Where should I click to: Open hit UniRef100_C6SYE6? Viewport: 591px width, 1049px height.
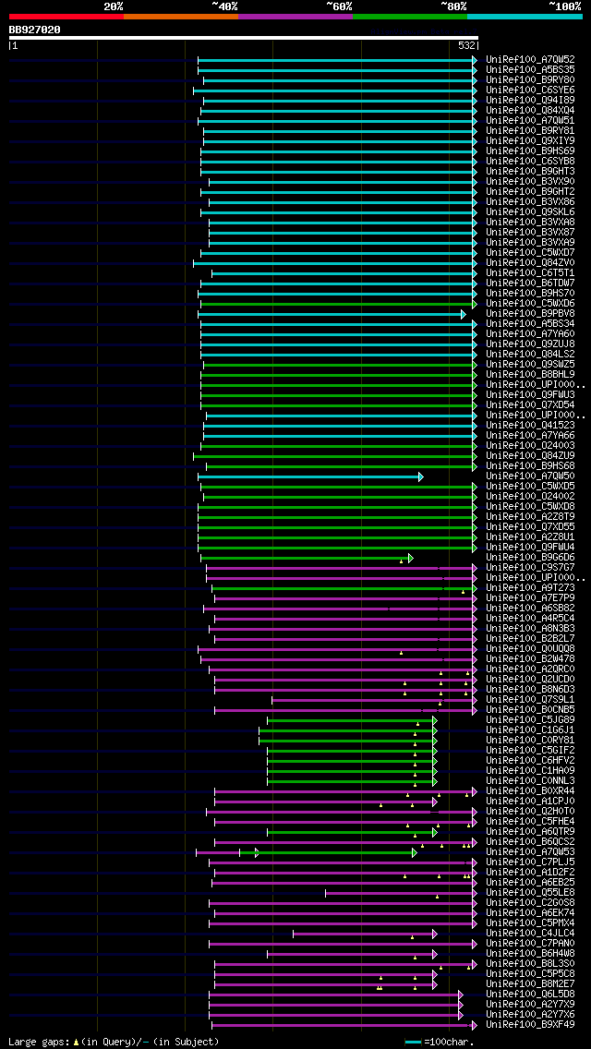pos(530,90)
